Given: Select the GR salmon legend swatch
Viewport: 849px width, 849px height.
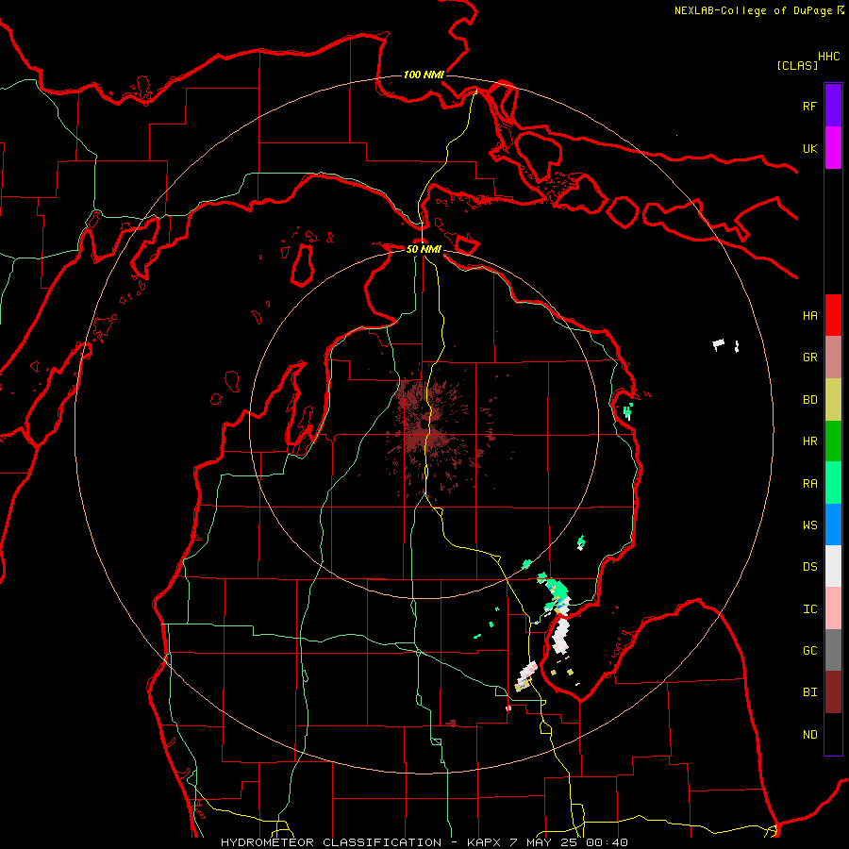Looking at the screenshot, I should [x=833, y=357].
